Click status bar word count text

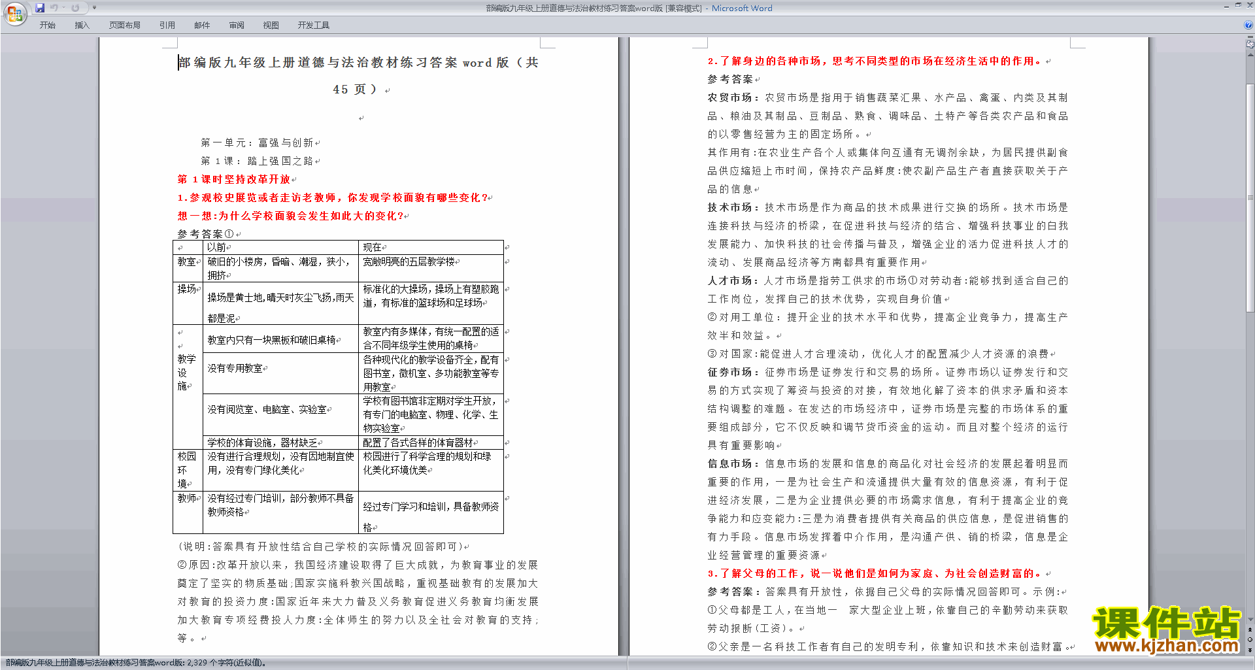point(135,663)
